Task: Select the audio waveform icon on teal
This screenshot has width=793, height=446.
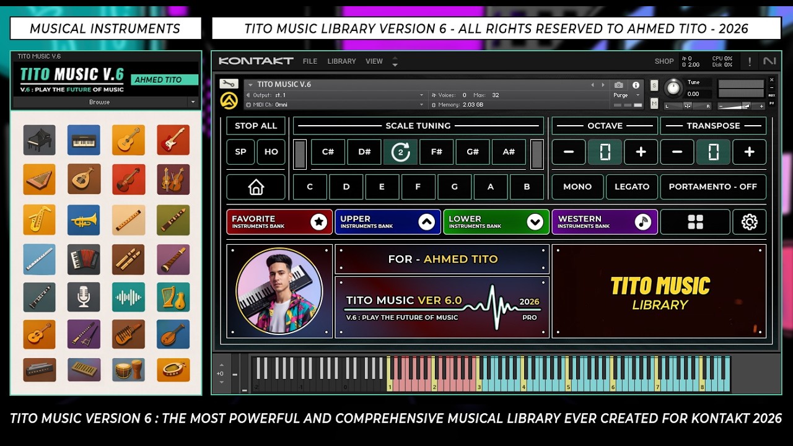Action: [128, 297]
